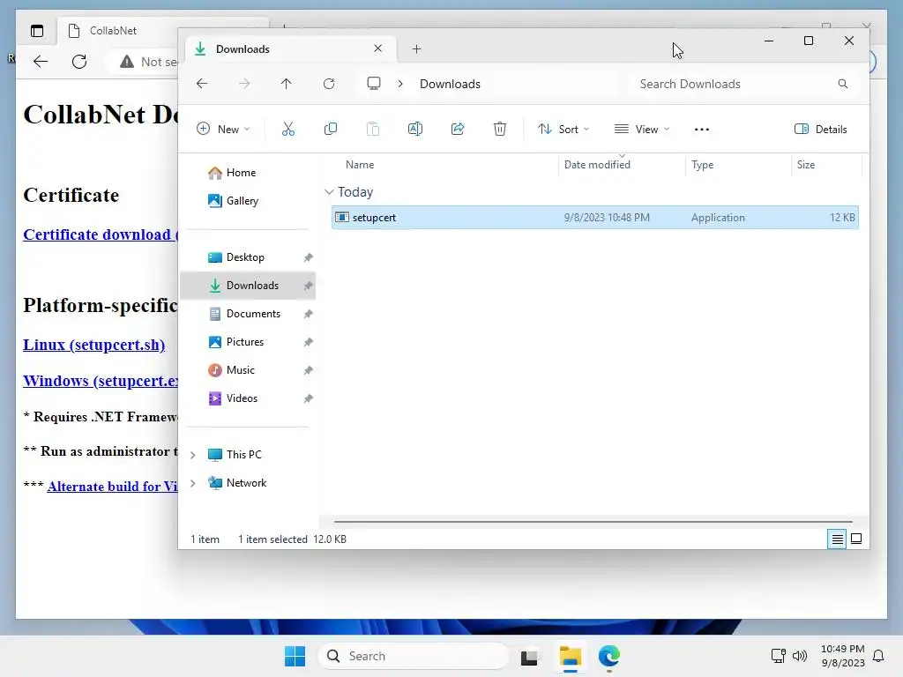903x677 pixels.
Task: Switch to large thumbnails view icon
Action: pyautogui.click(x=856, y=539)
